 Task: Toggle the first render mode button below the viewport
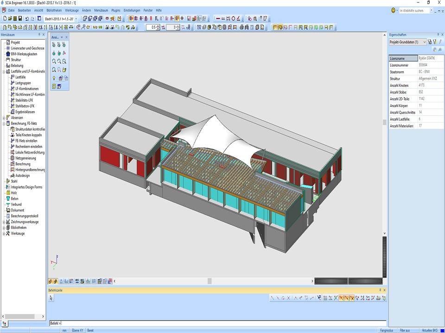pyautogui.click(x=50, y=281)
